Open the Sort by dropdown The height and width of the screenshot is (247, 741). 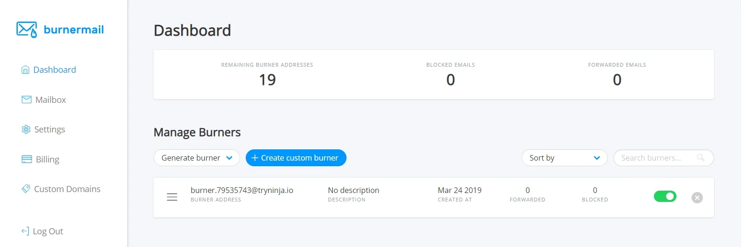[x=564, y=158]
